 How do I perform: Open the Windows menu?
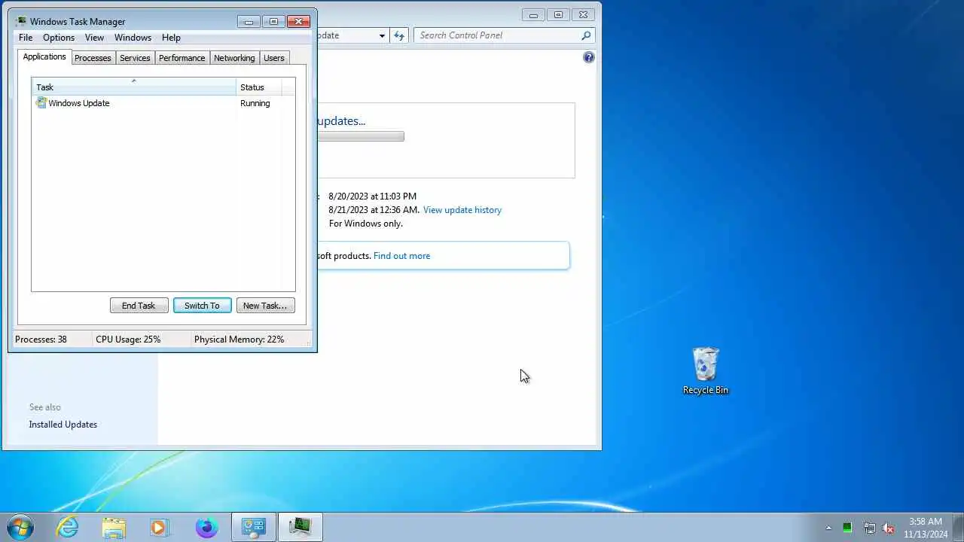click(x=133, y=38)
